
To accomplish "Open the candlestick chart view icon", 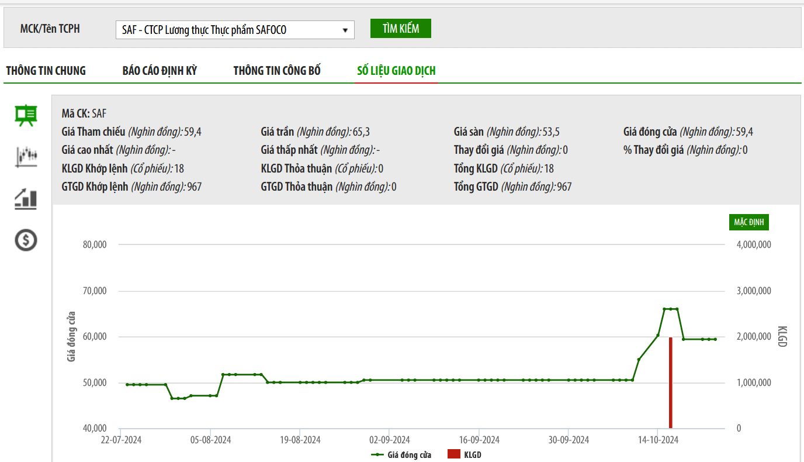I will [x=26, y=156].
